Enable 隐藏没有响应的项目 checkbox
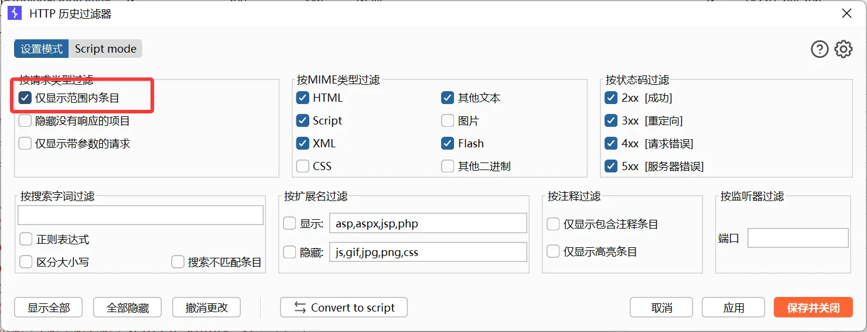The height and width of the screenshot is (332, 867). coord(25,121)
